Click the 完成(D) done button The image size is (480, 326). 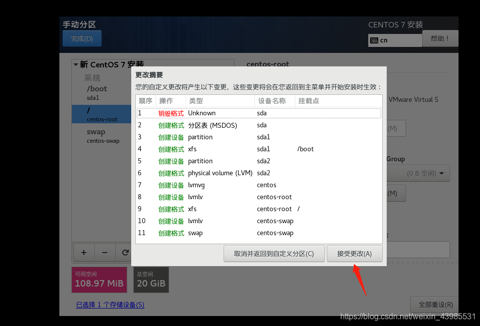[x=82, y=38]
